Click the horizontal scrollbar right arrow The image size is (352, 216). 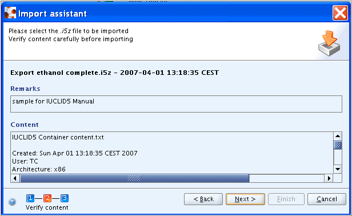coord(329,178)
